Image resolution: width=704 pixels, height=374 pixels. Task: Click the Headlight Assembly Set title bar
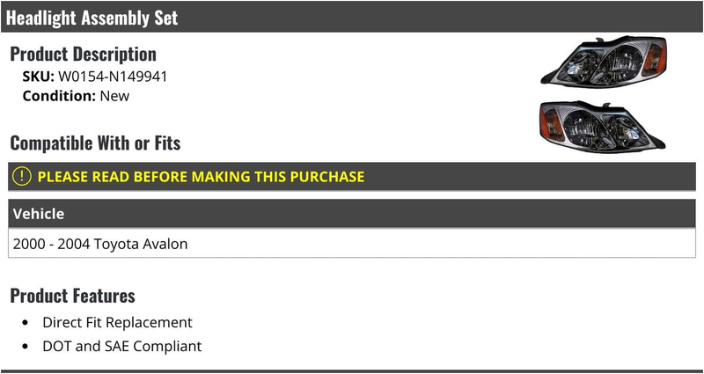tap(351, 17)
